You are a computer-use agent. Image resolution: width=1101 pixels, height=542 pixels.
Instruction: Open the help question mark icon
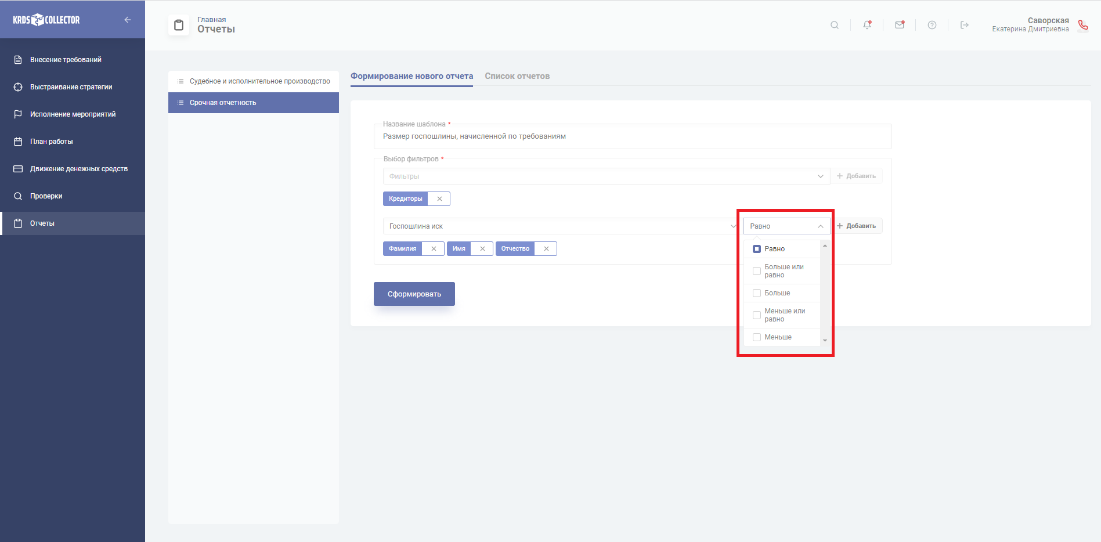tap(932, 25)
